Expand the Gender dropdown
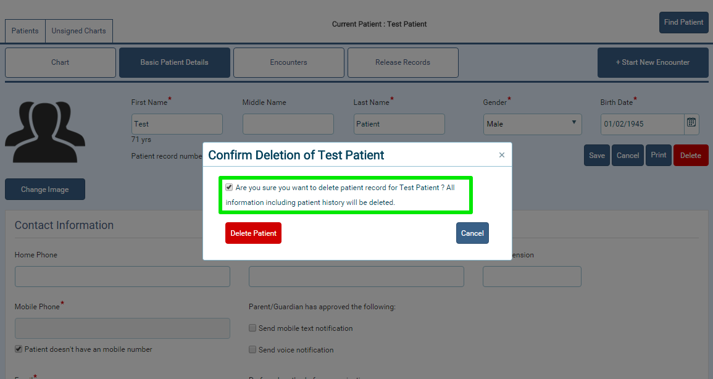This screenshot has width=713, height=379. [x=533, y=124]
